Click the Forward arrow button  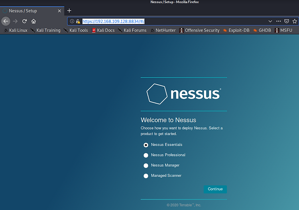tap(15, 21)
